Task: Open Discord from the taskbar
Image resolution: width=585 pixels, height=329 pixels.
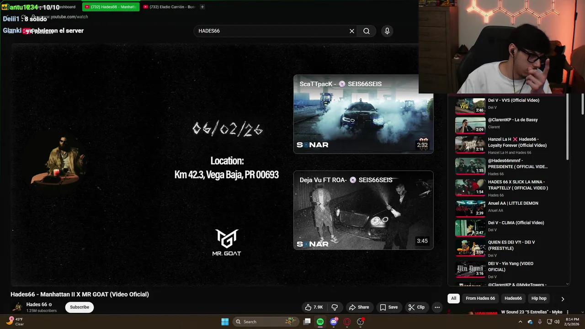Action: [334, 322]
